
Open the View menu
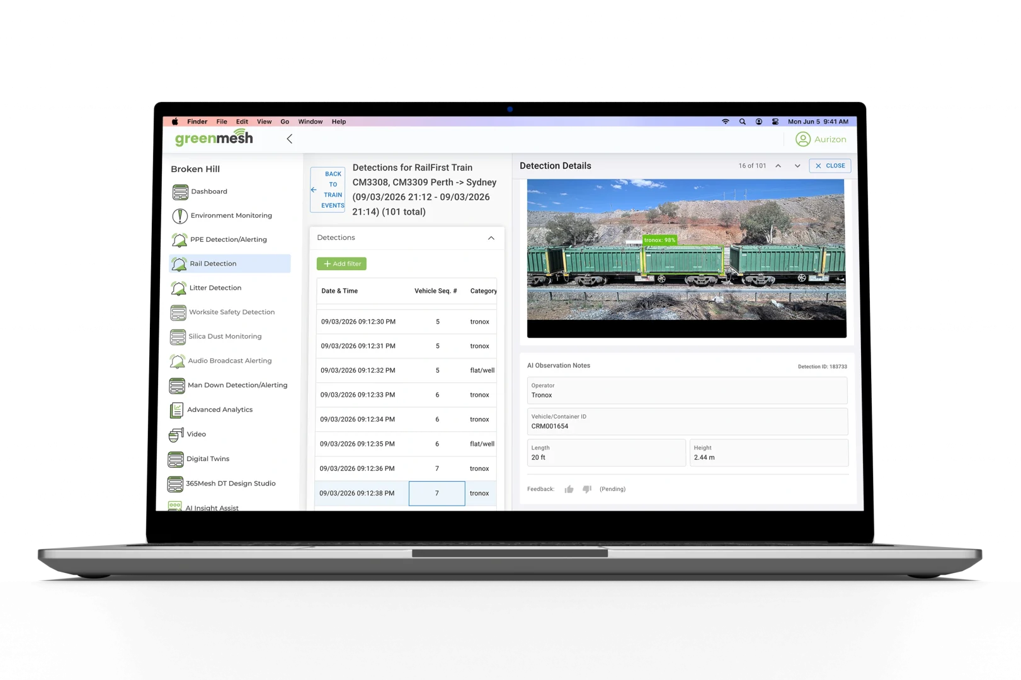tap(265, 122)
